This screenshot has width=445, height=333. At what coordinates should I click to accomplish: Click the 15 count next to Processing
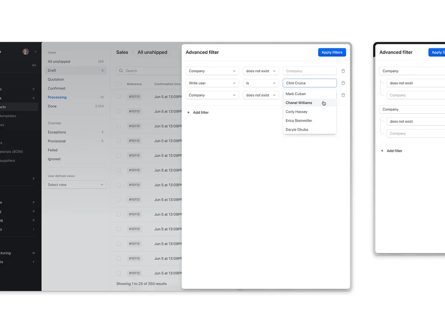[x=102, y=97]
